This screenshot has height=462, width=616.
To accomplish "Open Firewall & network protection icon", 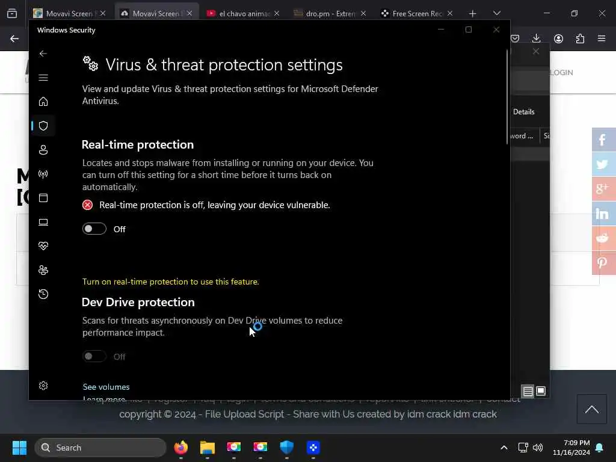I will 43,174.
